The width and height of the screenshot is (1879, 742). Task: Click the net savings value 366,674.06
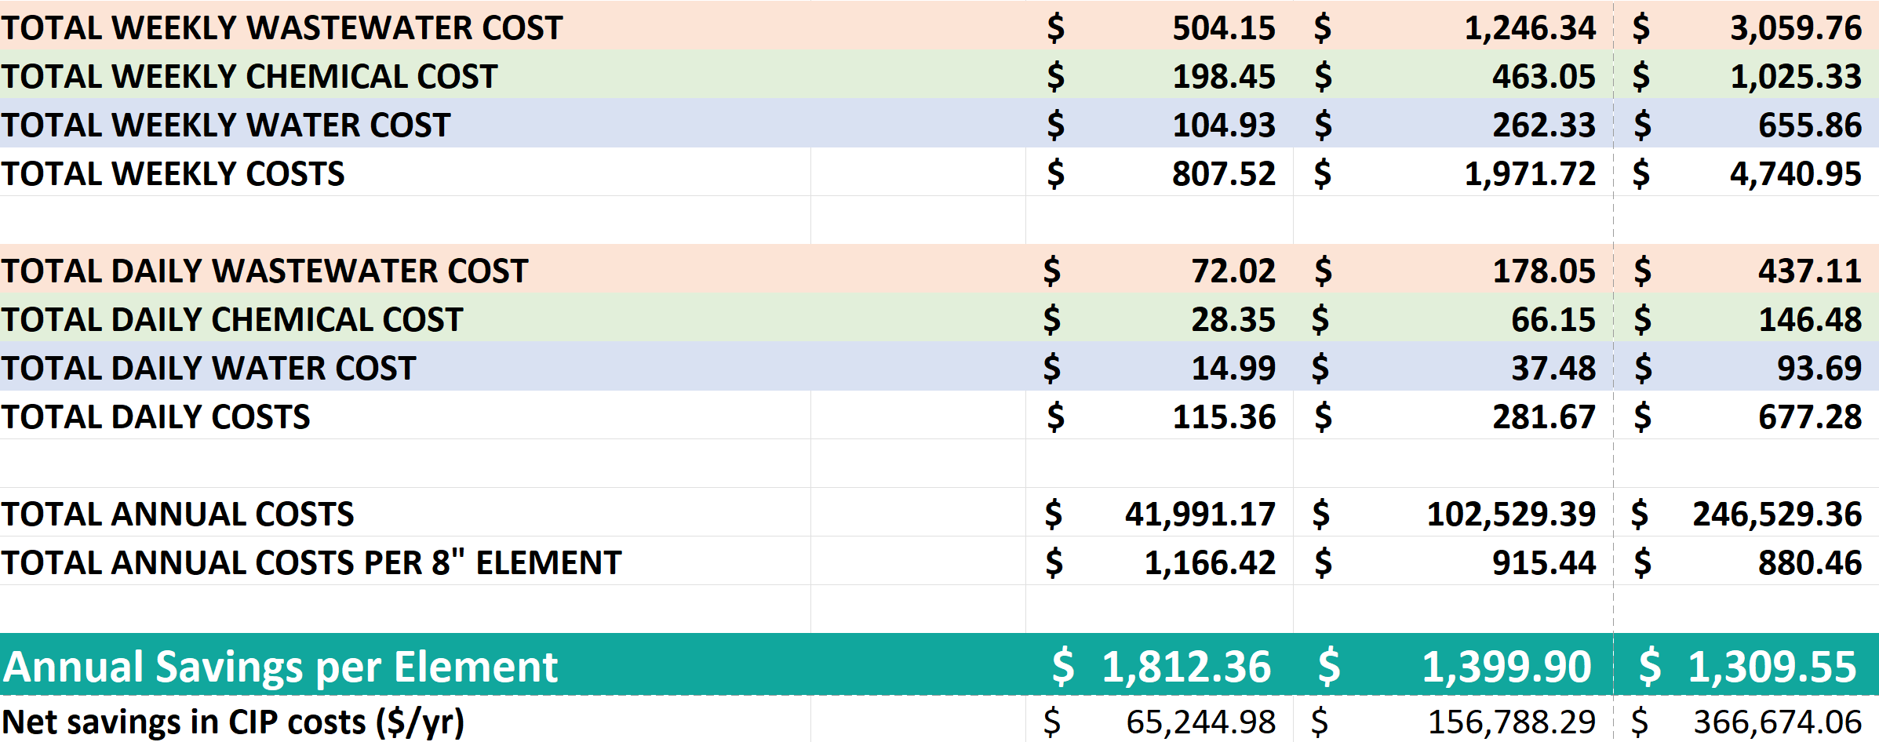pos(1778,722)
